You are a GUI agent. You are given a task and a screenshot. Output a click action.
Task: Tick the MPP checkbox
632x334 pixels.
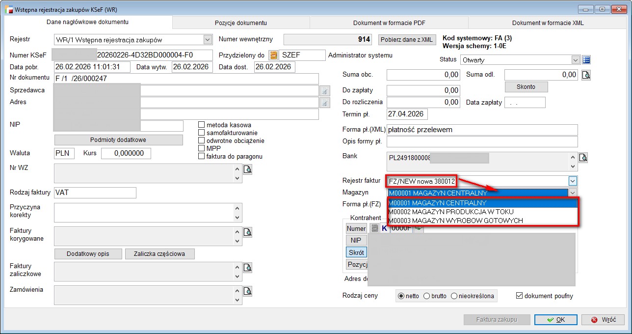(201, 148)
